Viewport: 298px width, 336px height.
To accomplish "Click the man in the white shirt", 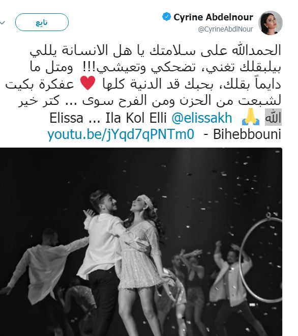I will pyautogui.click(x=103, y=253).
